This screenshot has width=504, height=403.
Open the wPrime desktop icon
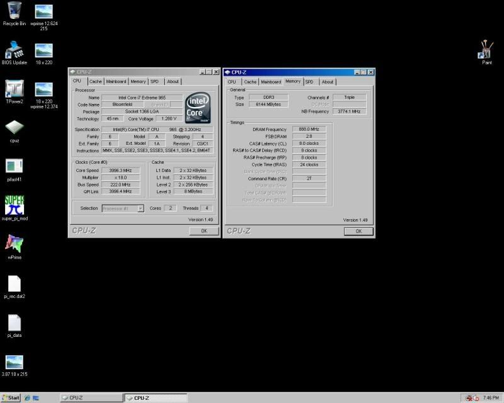14,244
